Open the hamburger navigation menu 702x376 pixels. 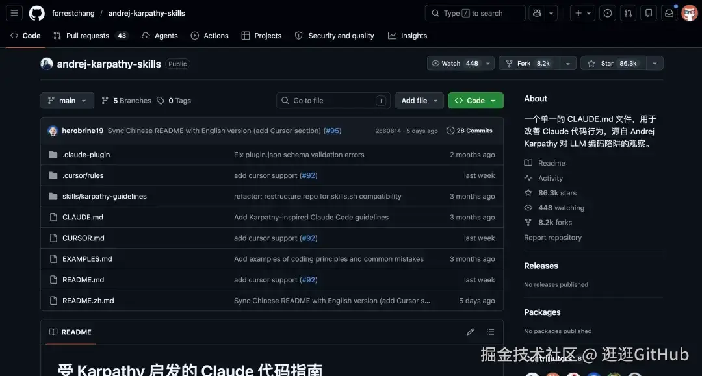coord(14,13)
